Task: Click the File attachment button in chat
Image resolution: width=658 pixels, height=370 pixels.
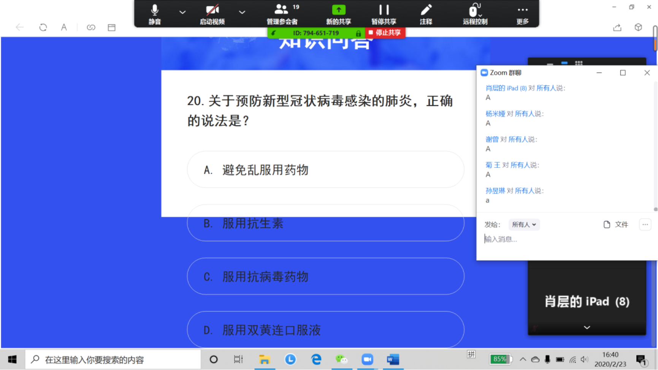Action: click(616, 225)
